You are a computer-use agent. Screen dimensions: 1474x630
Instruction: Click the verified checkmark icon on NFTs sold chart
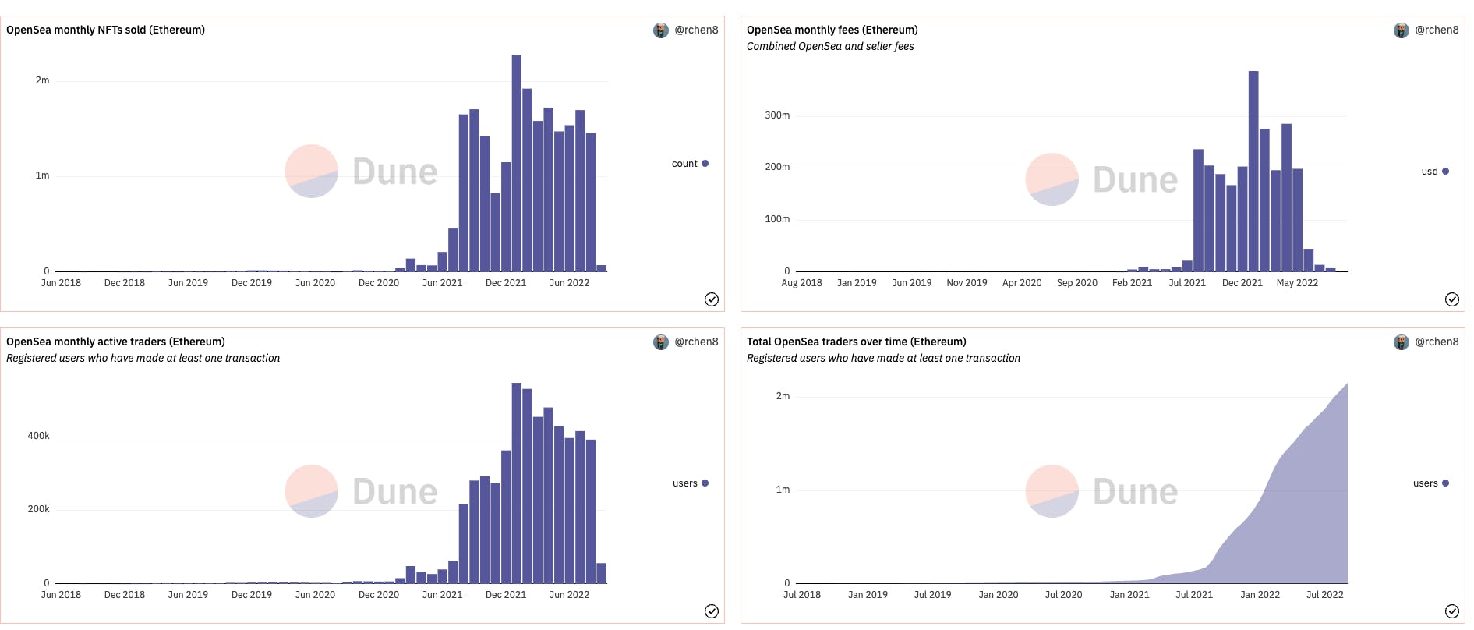pos(712,299)
